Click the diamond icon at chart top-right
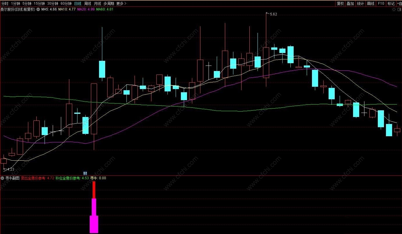This screenshot has width=402, height=234. click(x=394, y=9)
